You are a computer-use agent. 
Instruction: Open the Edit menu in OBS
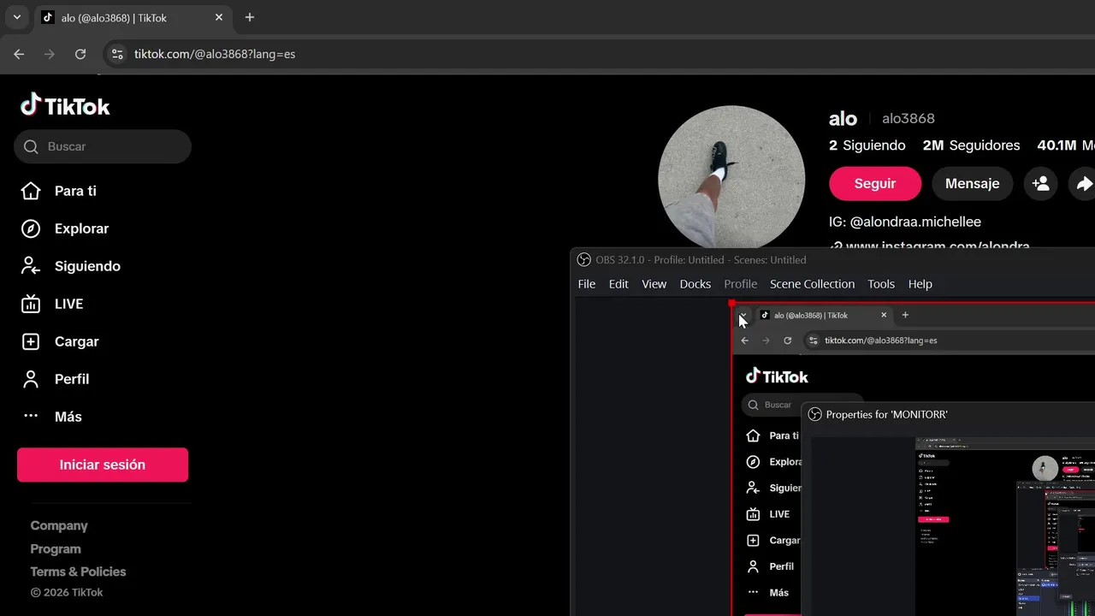[x=619, y=284]
